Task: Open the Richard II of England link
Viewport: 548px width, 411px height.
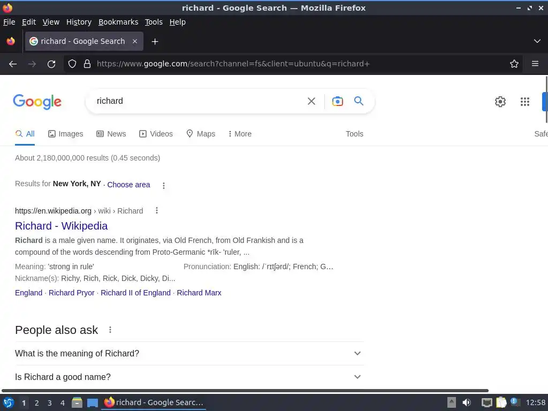Action: tap(135, 293)
